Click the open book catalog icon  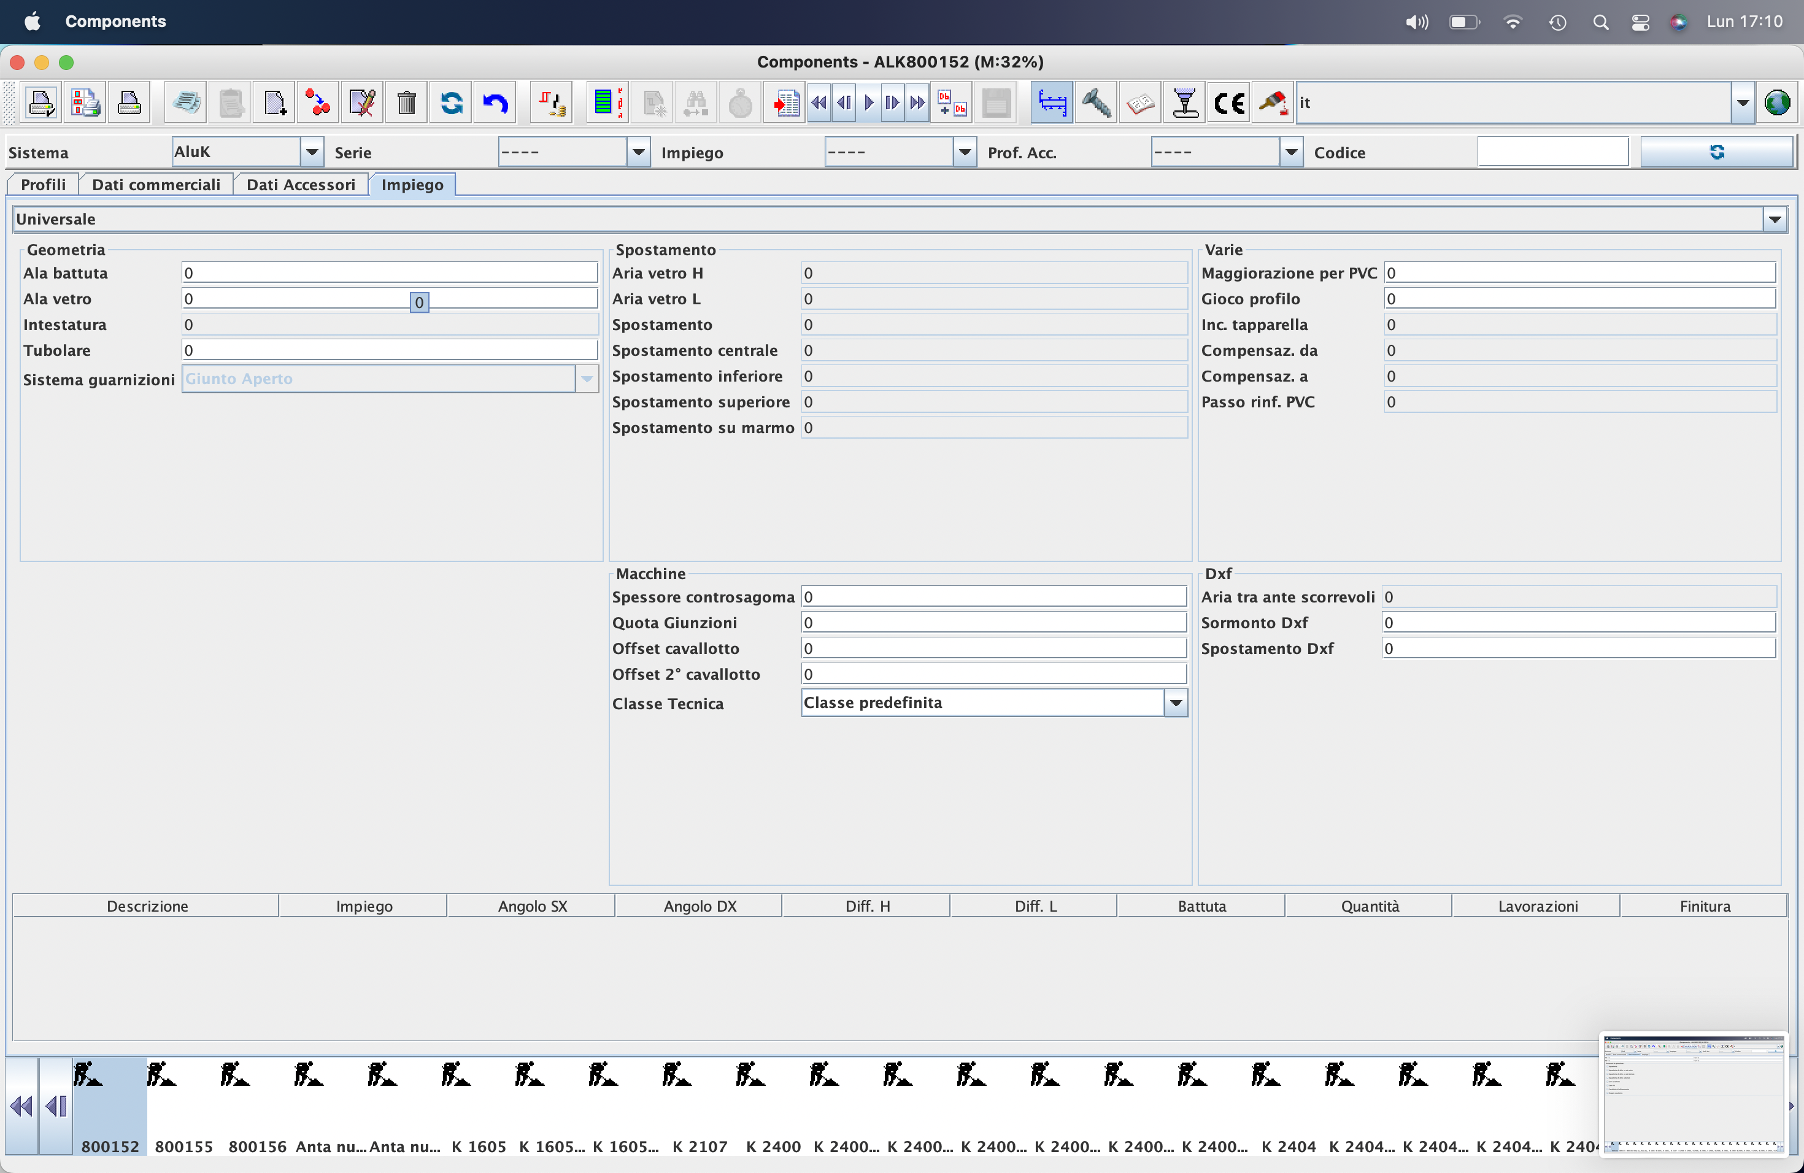point(1140,103)
